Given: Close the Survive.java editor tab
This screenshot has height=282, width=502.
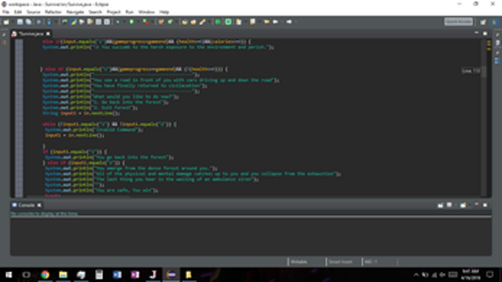Looking at the screenshot, I should pyautogui.click(x=49, y=33).
